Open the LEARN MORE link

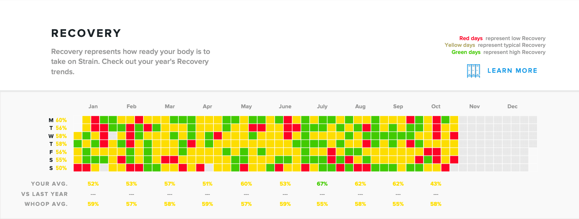[x=513, y=70]
